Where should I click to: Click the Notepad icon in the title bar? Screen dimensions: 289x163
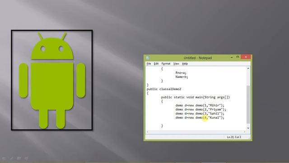click(148, 58)
